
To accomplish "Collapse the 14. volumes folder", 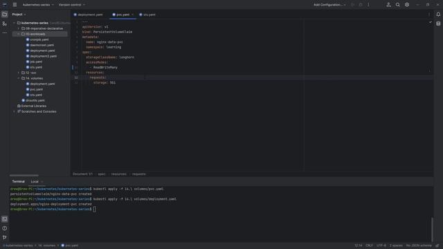I will coord(19,78).
